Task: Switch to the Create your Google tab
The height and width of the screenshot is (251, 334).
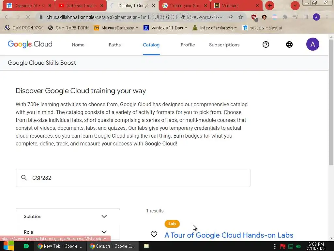Action: [x=185, y=6]
